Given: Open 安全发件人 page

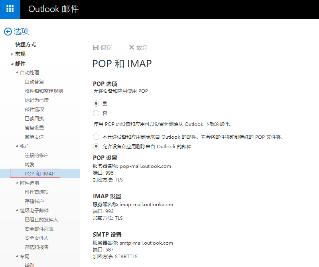Looking at the screenshot, I should coord(37,238).
